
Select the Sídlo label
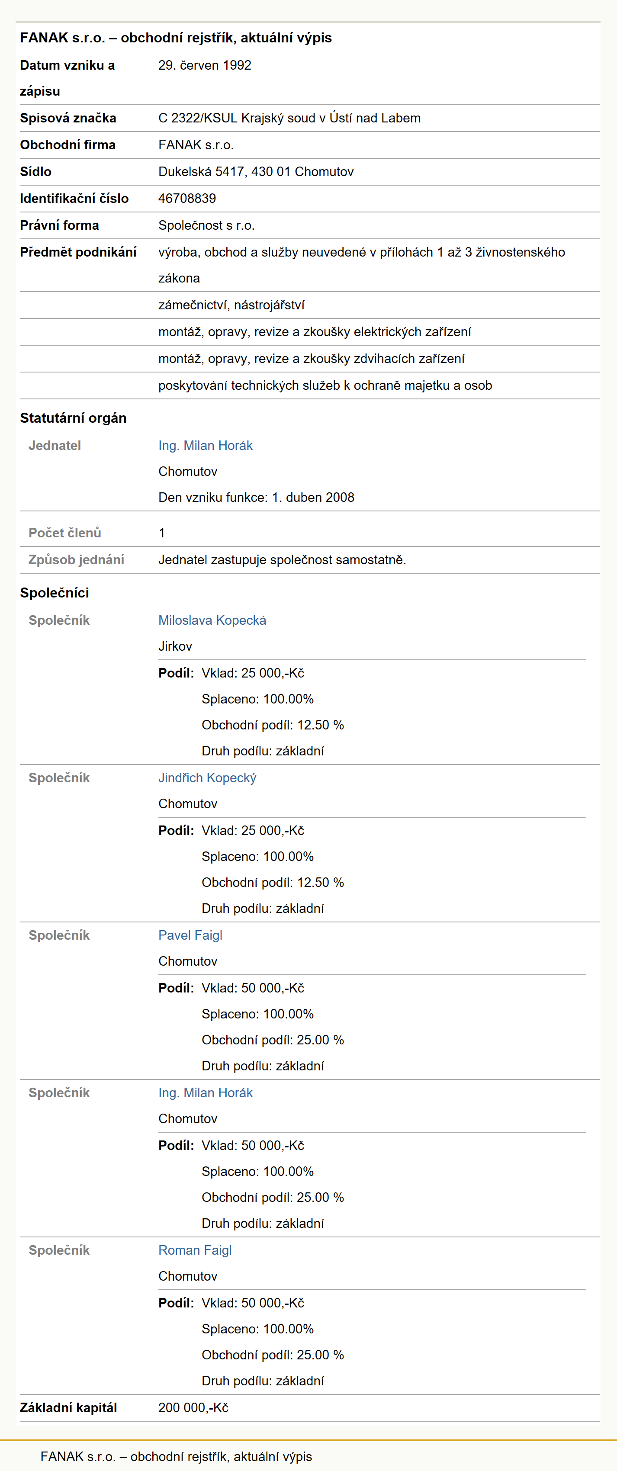tap(35, 172)
